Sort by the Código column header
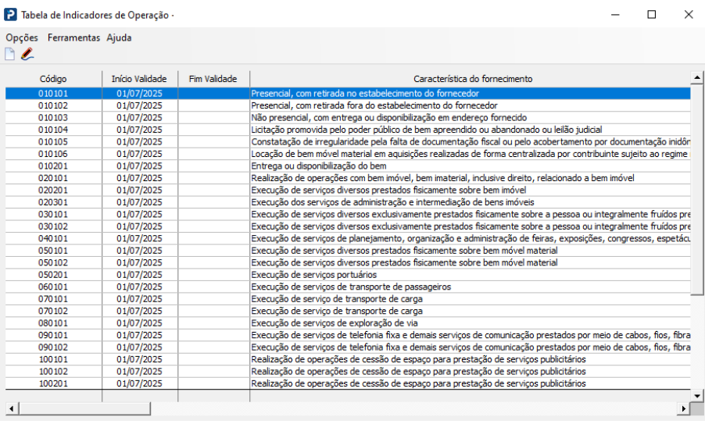705x424 pixels. tap(53, 79)
